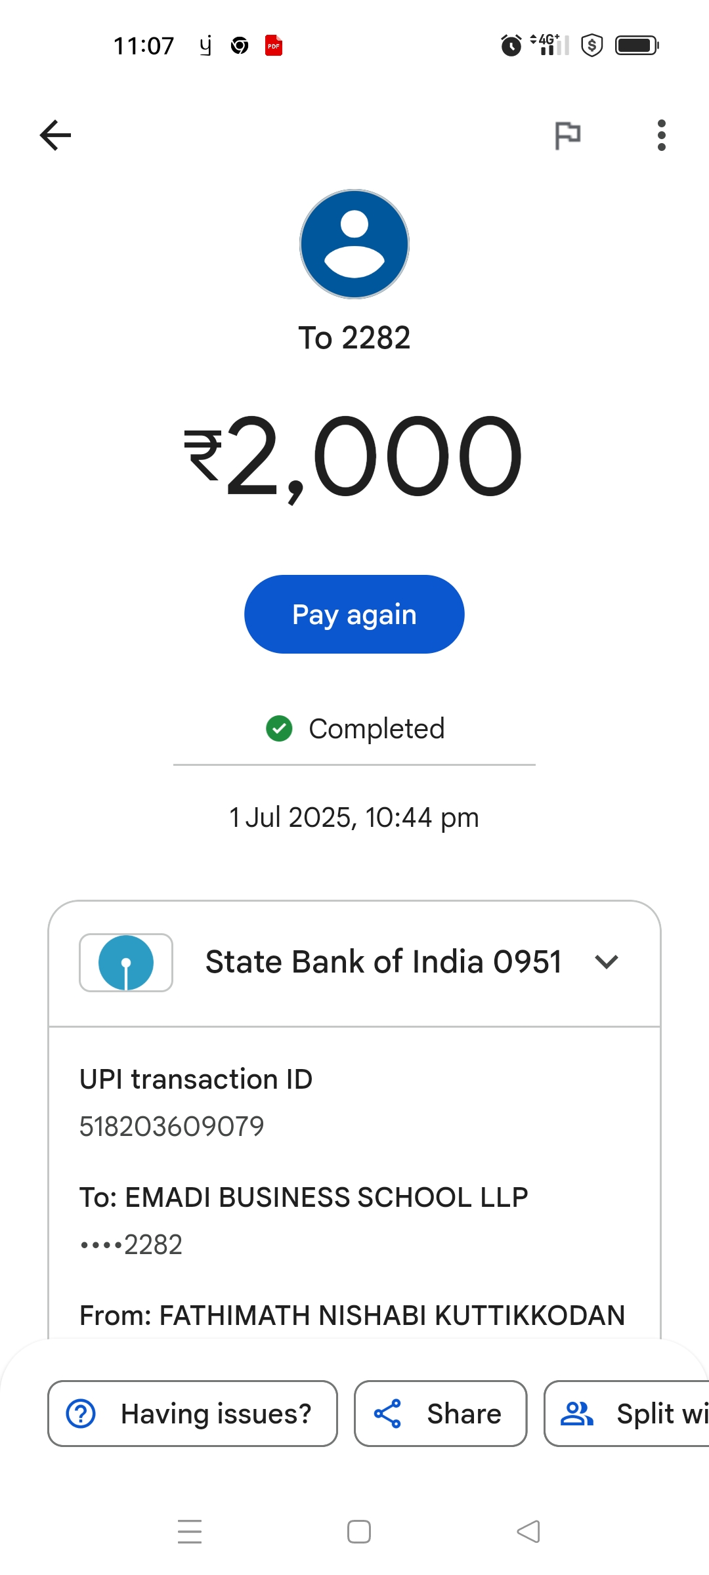709x1575 pixels.
Task: Tap the alarm clock status icon
Action: click(511, 46)
